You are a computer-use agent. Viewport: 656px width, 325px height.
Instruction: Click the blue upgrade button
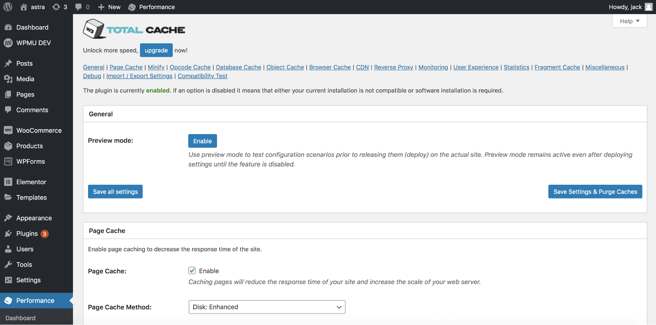click(156, 50)
